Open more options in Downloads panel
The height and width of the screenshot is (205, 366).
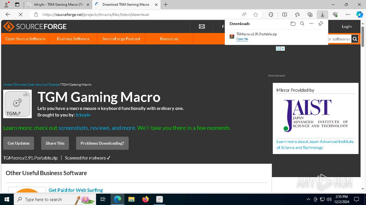(x=311, y=24)
